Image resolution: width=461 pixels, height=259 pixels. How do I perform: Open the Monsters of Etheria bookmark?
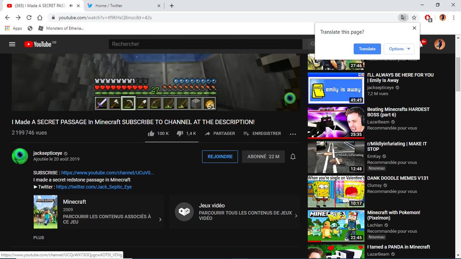point(61,28)
